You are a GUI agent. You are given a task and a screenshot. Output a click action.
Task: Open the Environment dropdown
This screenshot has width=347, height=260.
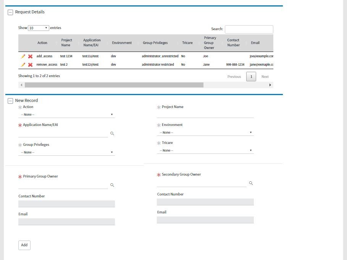[205, 132]
